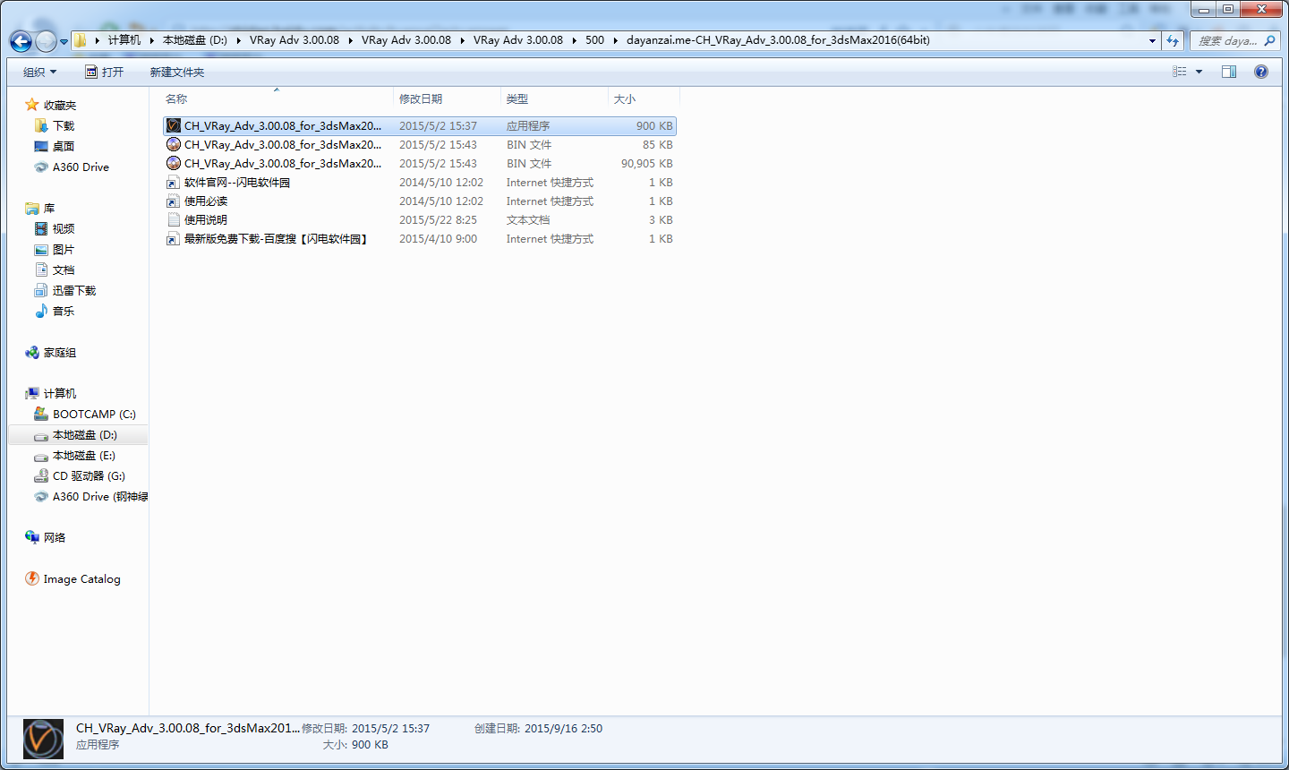The width and height of the screenshot is (1289, 770).
Task: Click file name 使用说明
Action: [206, 220]
